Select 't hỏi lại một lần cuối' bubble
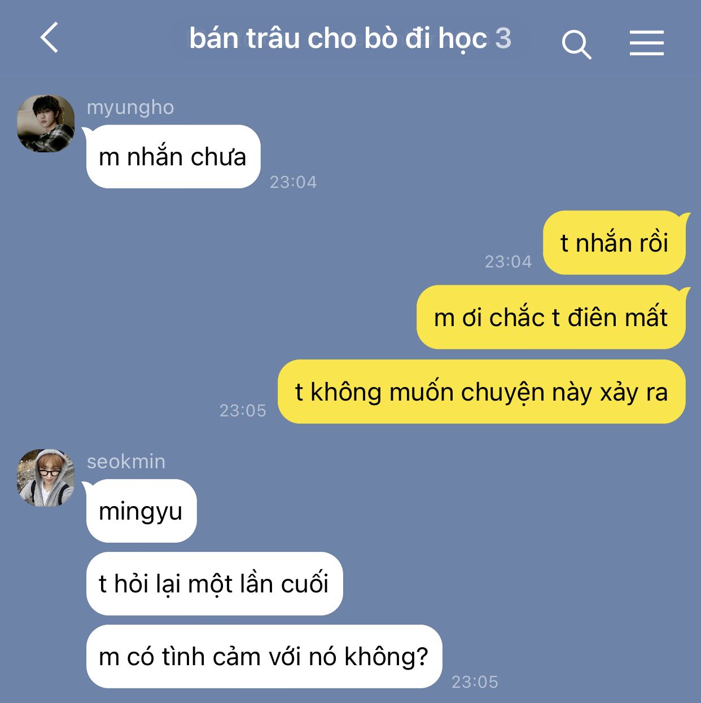The height and width of the screenshot is (703, 701). (214, 584)
